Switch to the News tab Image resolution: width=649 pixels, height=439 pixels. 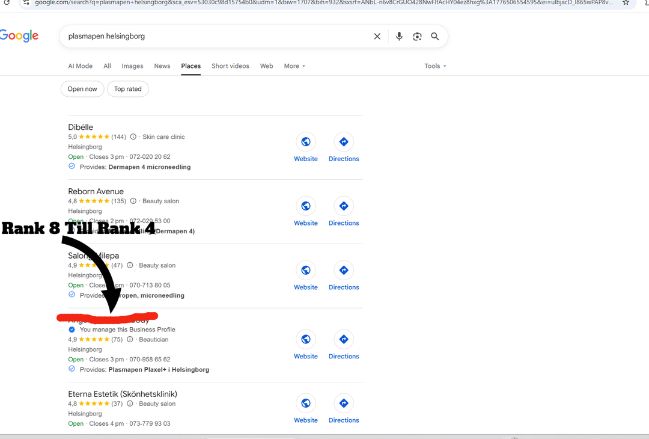tap(162, 66)
